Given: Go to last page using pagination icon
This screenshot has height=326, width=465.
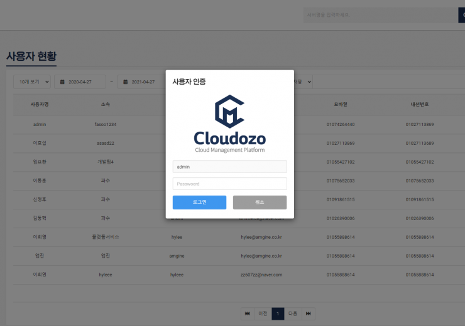Looking at the screenshot, I should [308, 313].
